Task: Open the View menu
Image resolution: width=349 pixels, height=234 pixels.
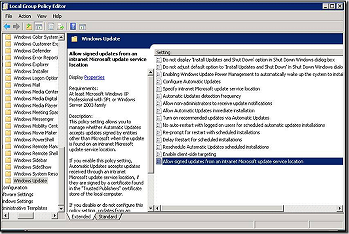Action: [x=42, y=16]
